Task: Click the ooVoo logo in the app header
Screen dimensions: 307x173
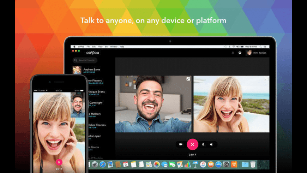Action: [x=92, y=53]
